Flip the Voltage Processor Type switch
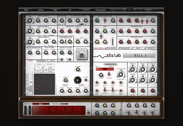Image resolution: width=183 pixels, height=126 pixels. tap(147, 21)
